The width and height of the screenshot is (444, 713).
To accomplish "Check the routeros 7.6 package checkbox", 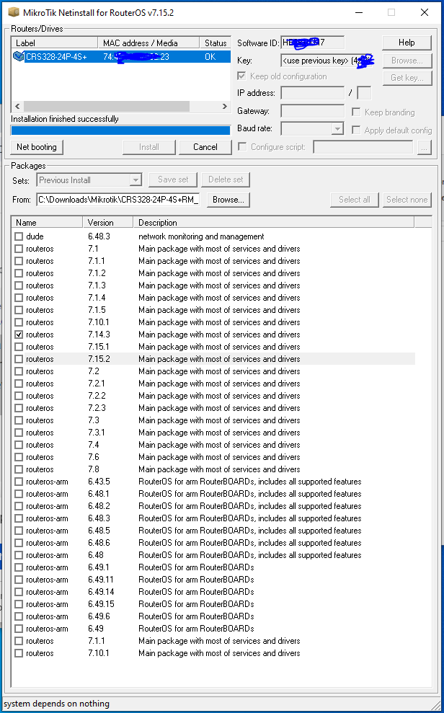I will pos(18,457).
